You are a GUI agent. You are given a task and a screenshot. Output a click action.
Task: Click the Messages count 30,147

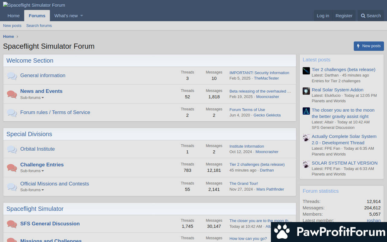coord(214,226)
